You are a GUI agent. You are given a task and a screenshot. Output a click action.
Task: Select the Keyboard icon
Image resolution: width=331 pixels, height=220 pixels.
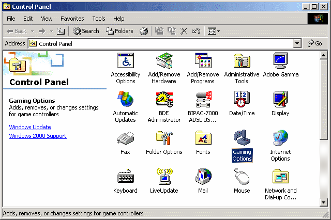[125, 176]
